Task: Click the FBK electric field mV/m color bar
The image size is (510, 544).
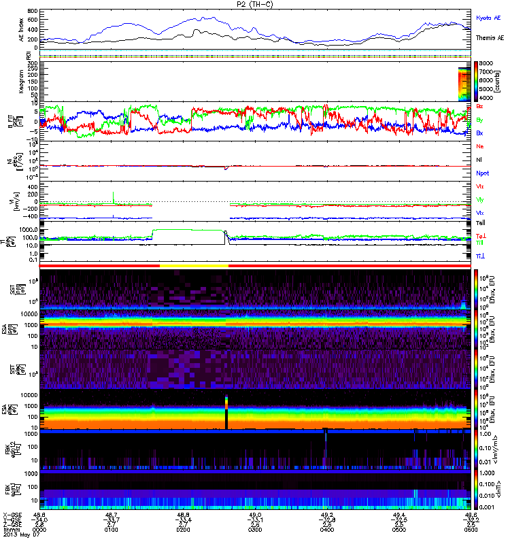Action: [x=476, y=449]
